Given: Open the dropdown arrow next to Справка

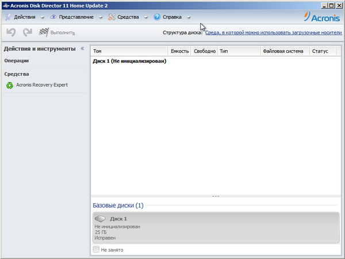Looking at the screenshot, I should tap(189, 17).
